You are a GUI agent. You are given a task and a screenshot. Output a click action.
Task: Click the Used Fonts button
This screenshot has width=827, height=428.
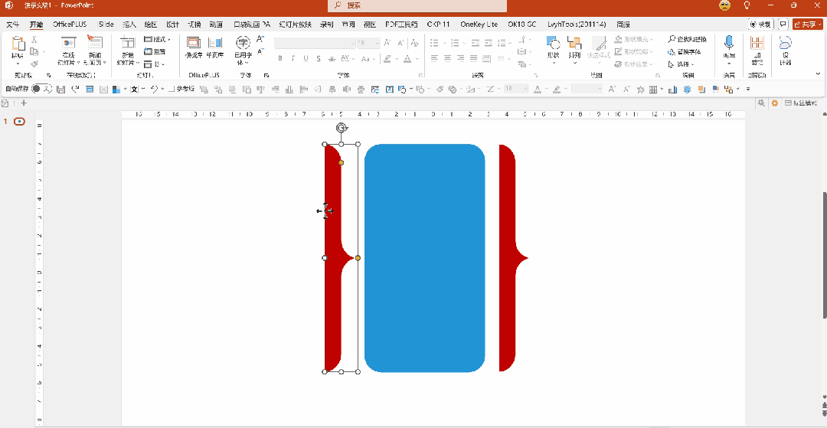(243, 49)
